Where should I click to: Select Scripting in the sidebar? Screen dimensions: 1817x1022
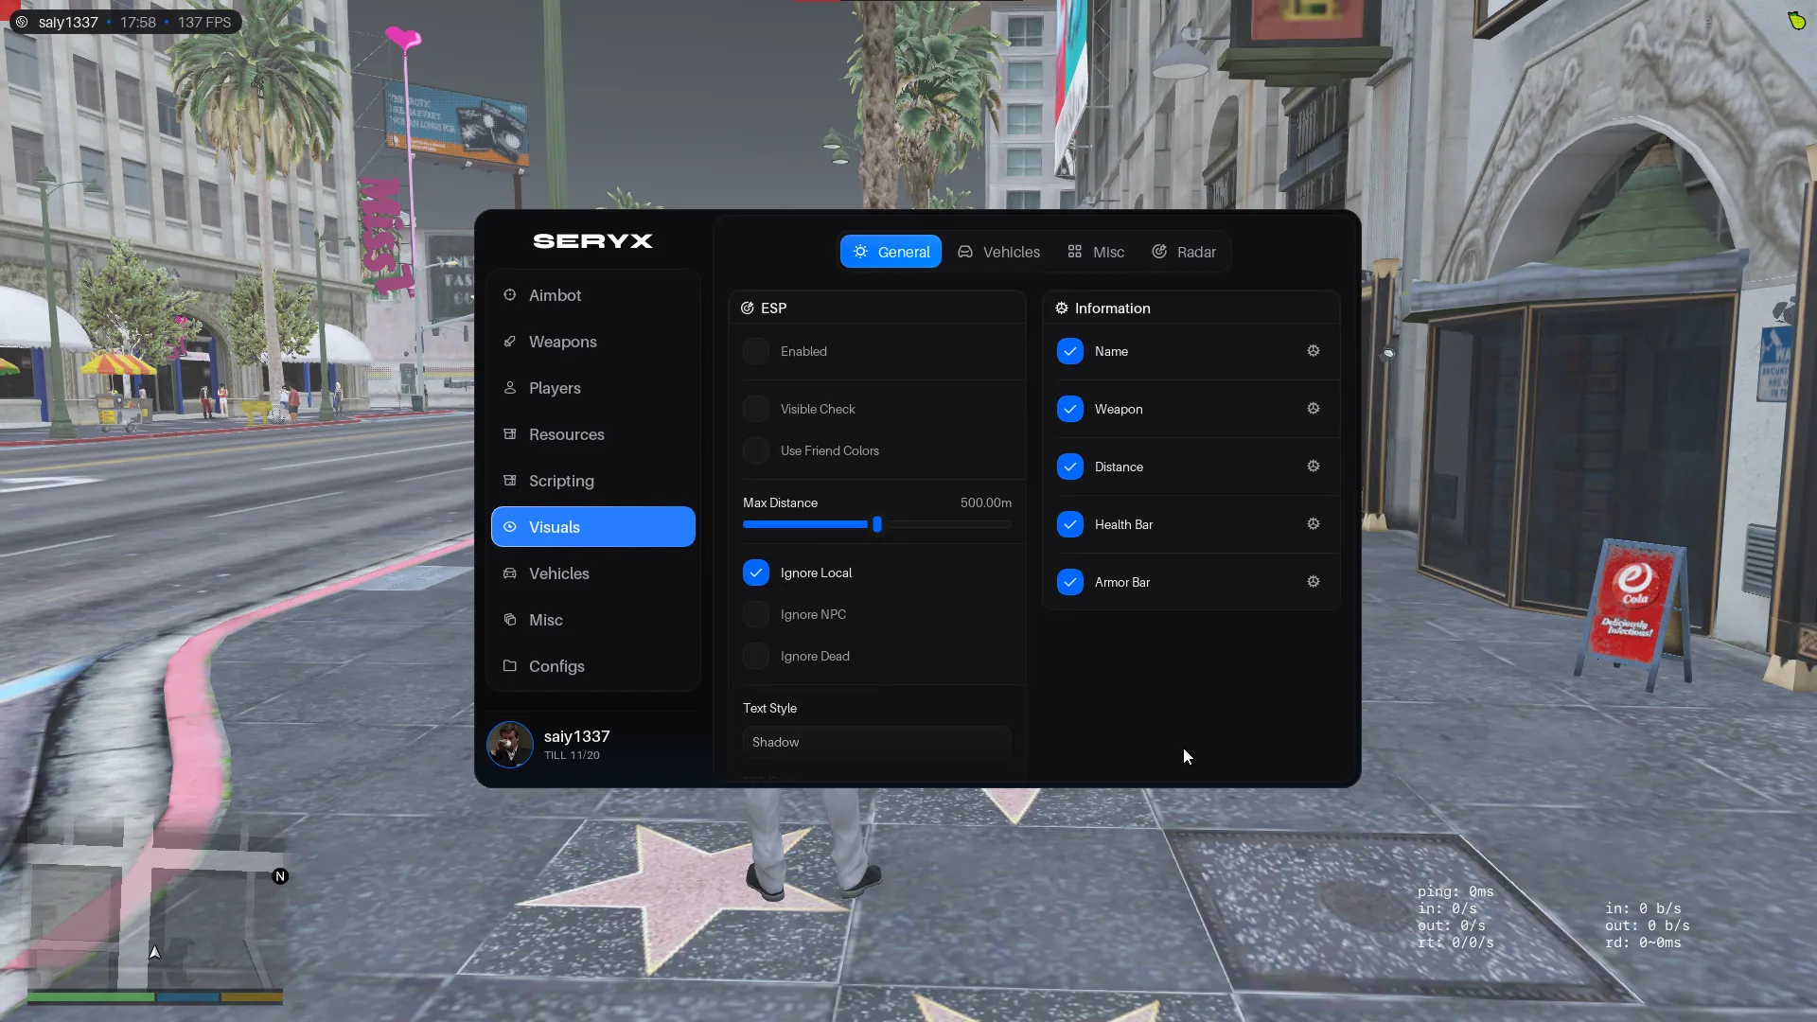[593, 481]
